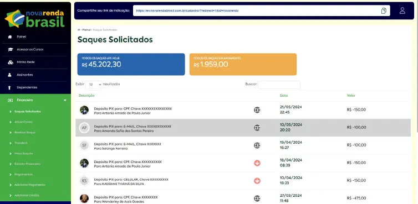Open the user profile icon in header
418x204 pixels.
coord(402,11)
